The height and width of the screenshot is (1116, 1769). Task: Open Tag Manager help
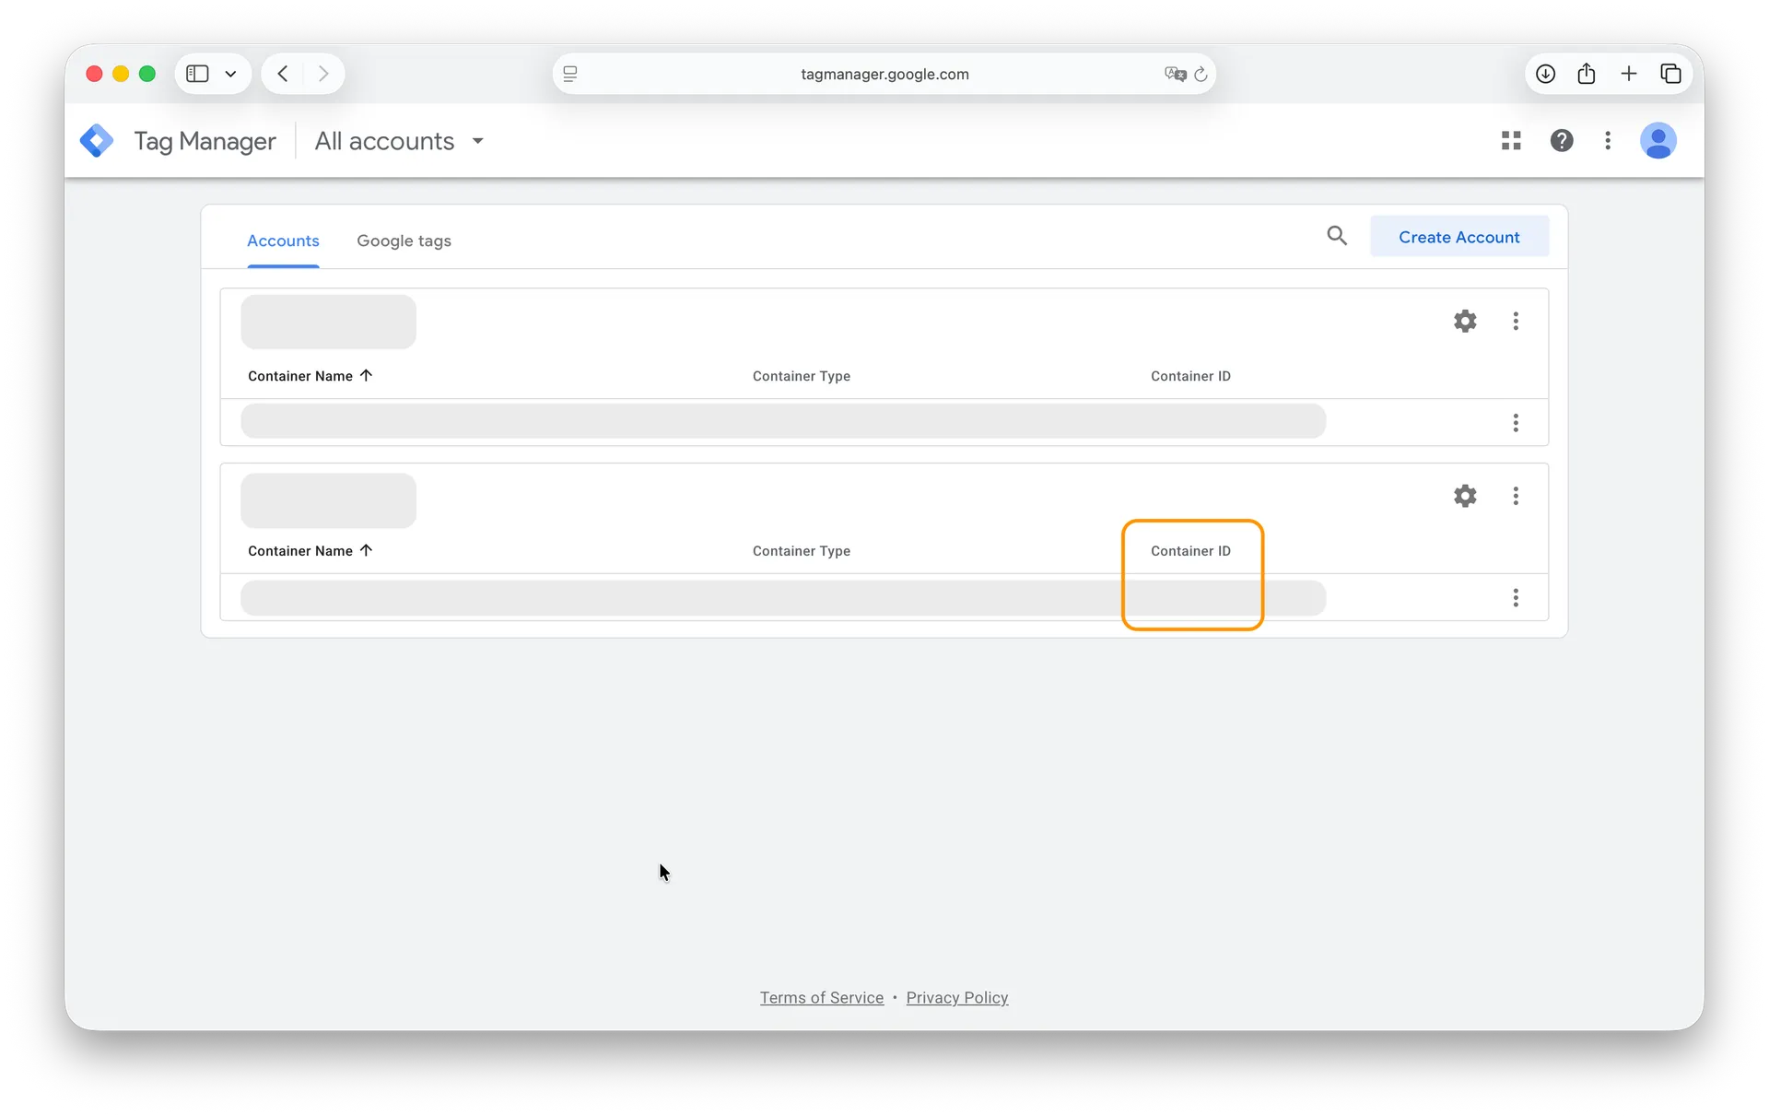[x=1563, y=140]
